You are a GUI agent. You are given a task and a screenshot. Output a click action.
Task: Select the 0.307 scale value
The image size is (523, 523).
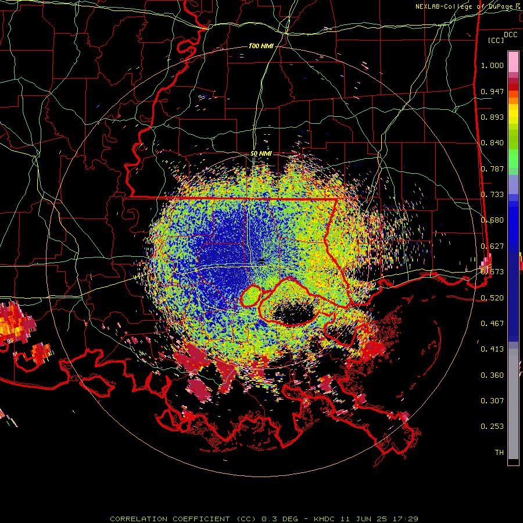(492, 401)
